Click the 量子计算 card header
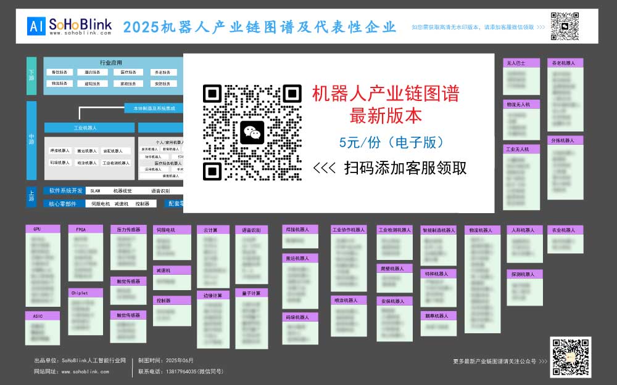Viewport: 617px width, 385px height. pyautogui.click(x=252, y=293)
